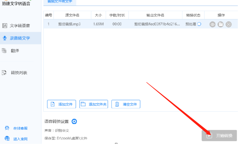This screenshot has width=239, height=145.
Task: Click the list icon beside 转换列表
Action: [4, 73]
